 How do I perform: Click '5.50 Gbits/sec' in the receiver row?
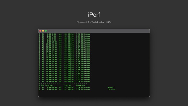(83, 89)
